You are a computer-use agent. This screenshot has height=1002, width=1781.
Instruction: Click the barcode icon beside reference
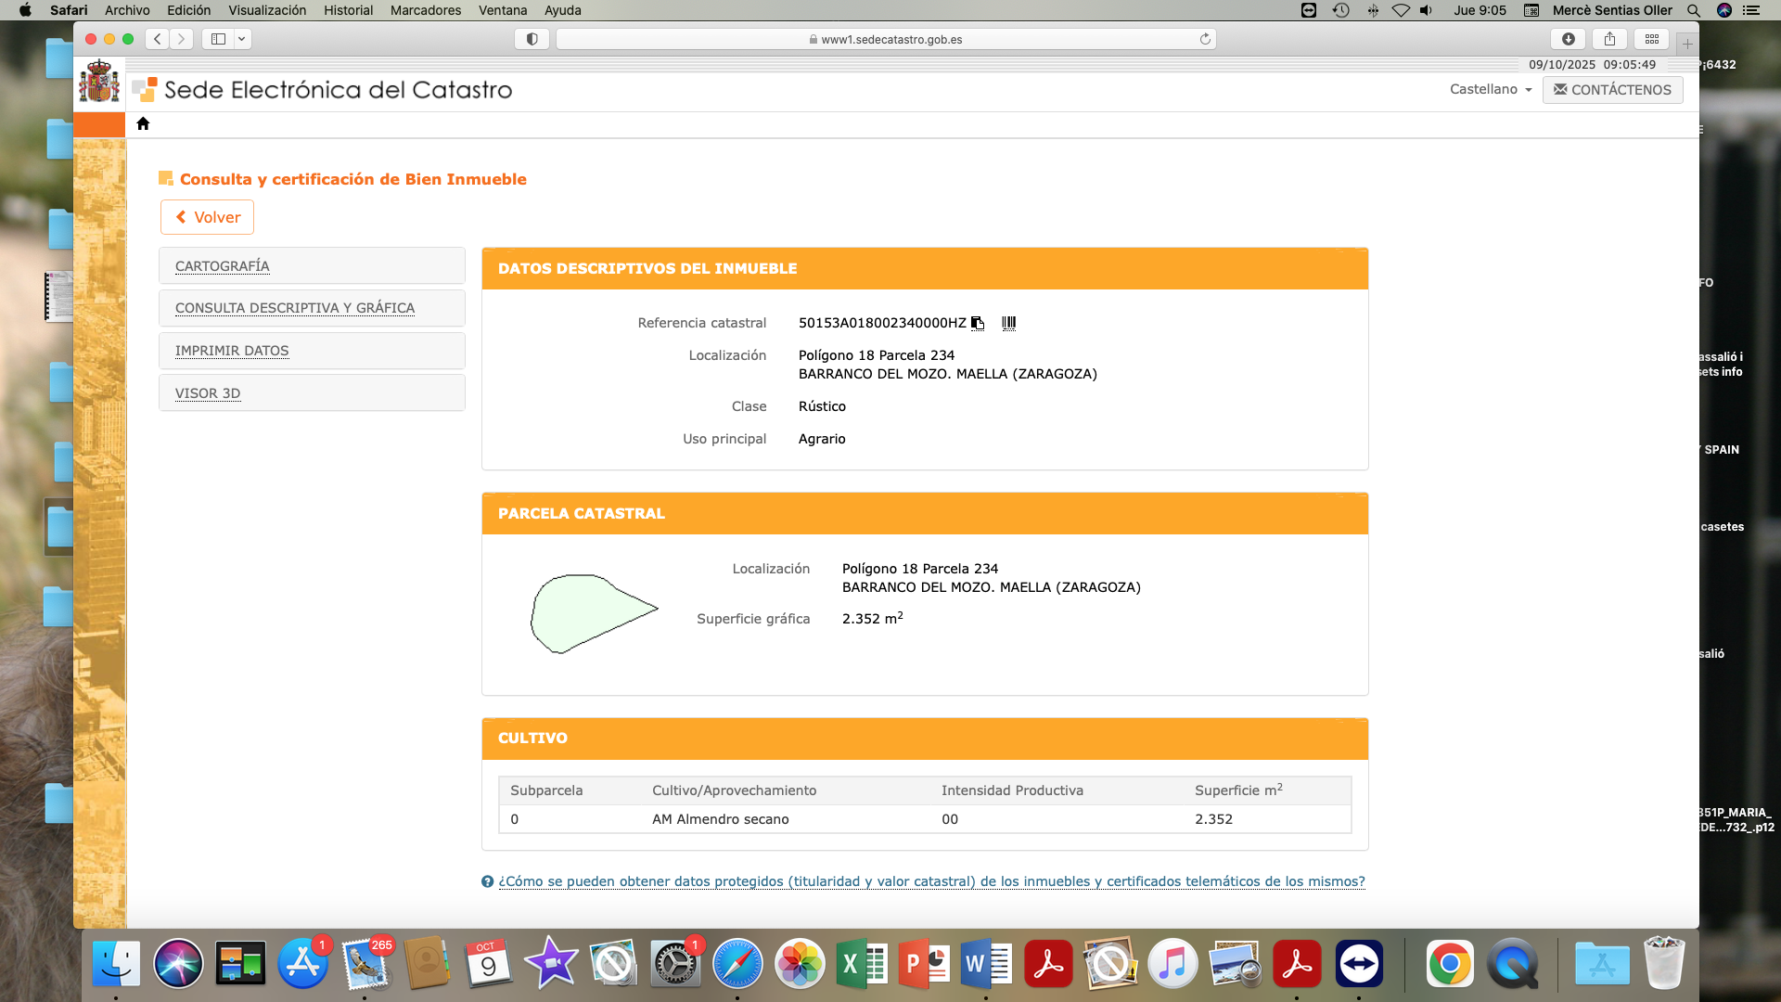pyautogui.click(x=1008, y=323)
